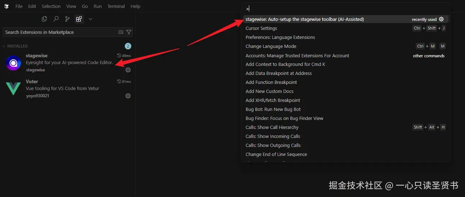Viewport: 465px width, 197px height.
Task: Click the Vuter Vue logo
Action: tap(13, 89)
